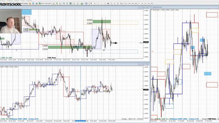Switch timeframe to H4

coord(142,3)
